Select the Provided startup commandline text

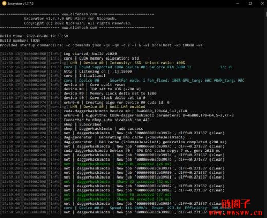point(101,45)
